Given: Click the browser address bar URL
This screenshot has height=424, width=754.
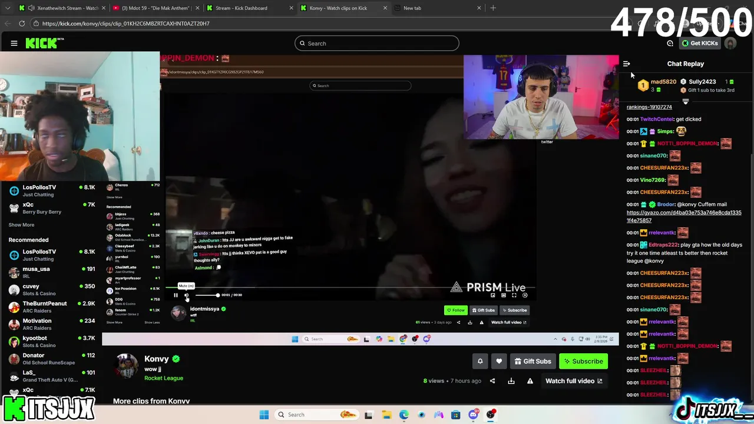Looking at the screenshot, I should click(125, 24).
